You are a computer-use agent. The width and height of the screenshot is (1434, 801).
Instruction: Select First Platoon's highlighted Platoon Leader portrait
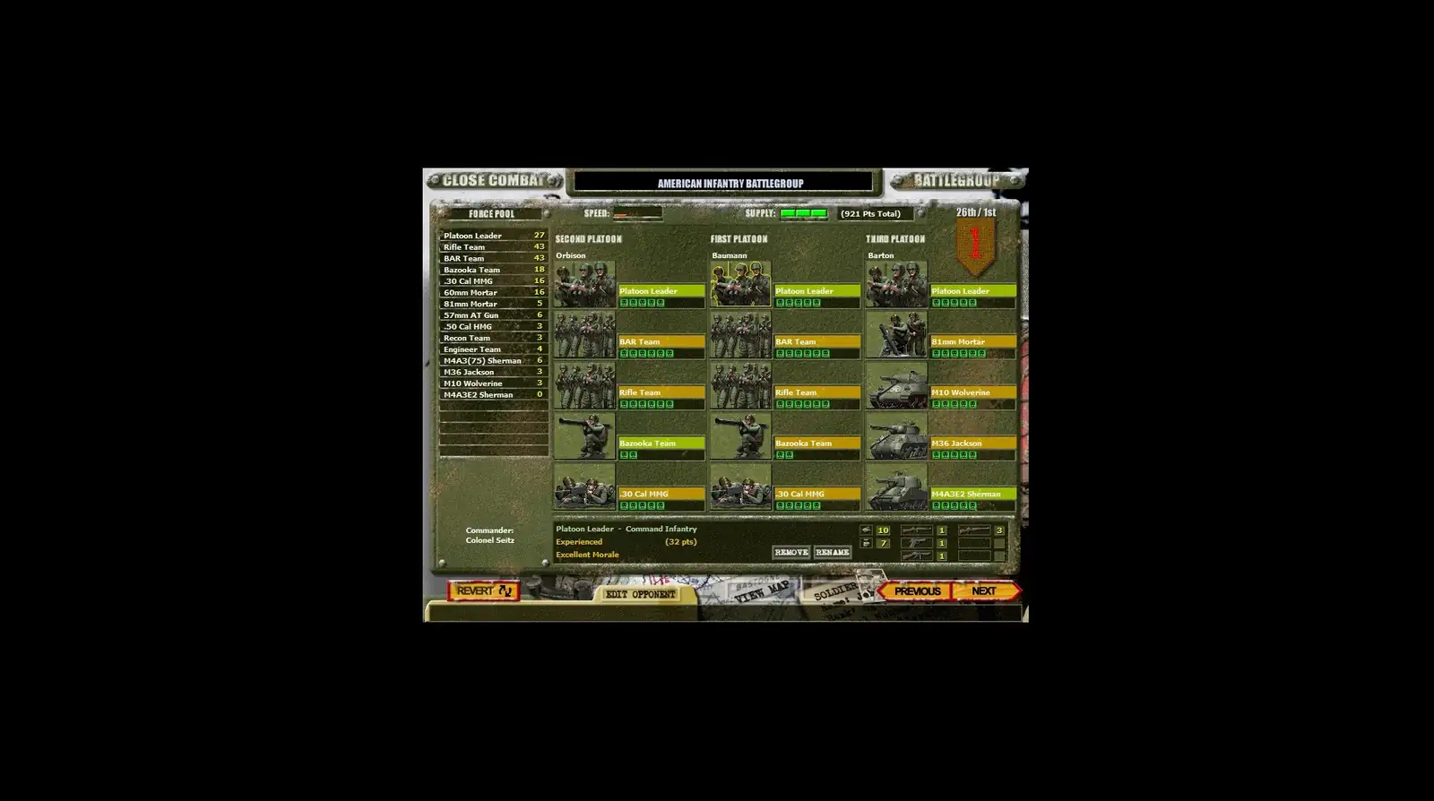tap(740, 284)
